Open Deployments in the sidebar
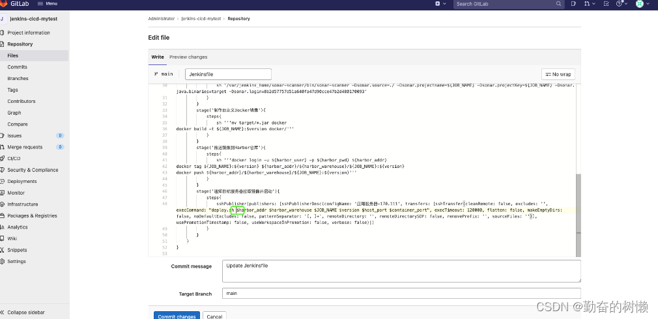658x319 pixels. pyautogui.click(x=21, y=182)
